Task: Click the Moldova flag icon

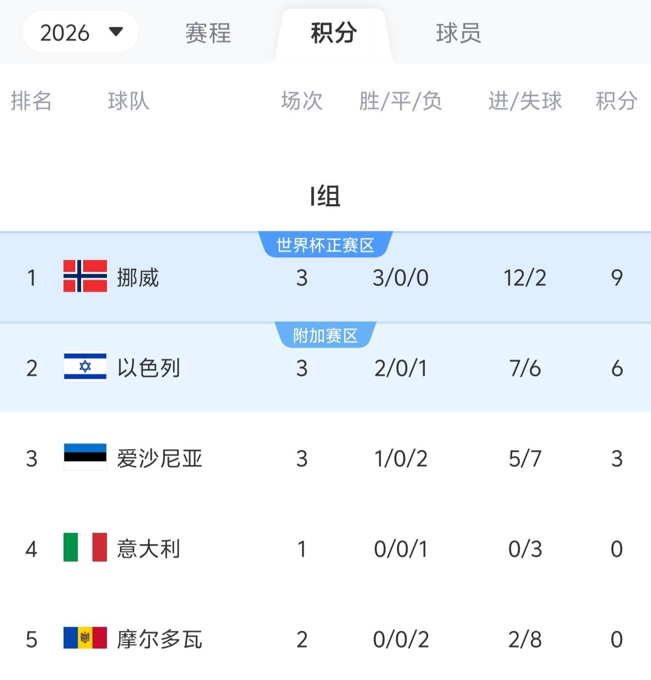Action: 85,638
